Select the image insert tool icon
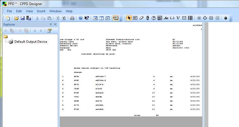 tap(160, 18)
